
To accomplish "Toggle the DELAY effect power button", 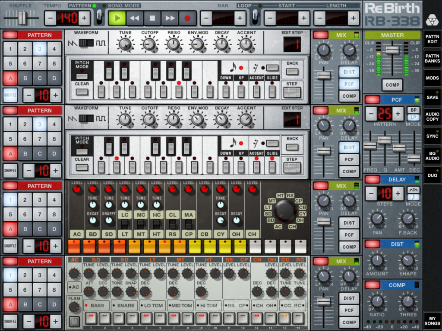I will click(372, 179).
